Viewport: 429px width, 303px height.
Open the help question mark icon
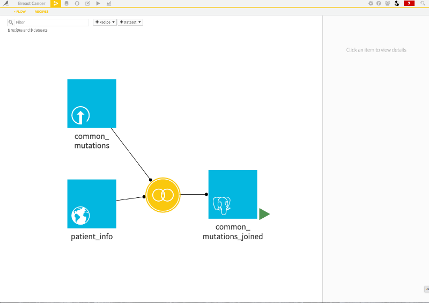[379, 3]
